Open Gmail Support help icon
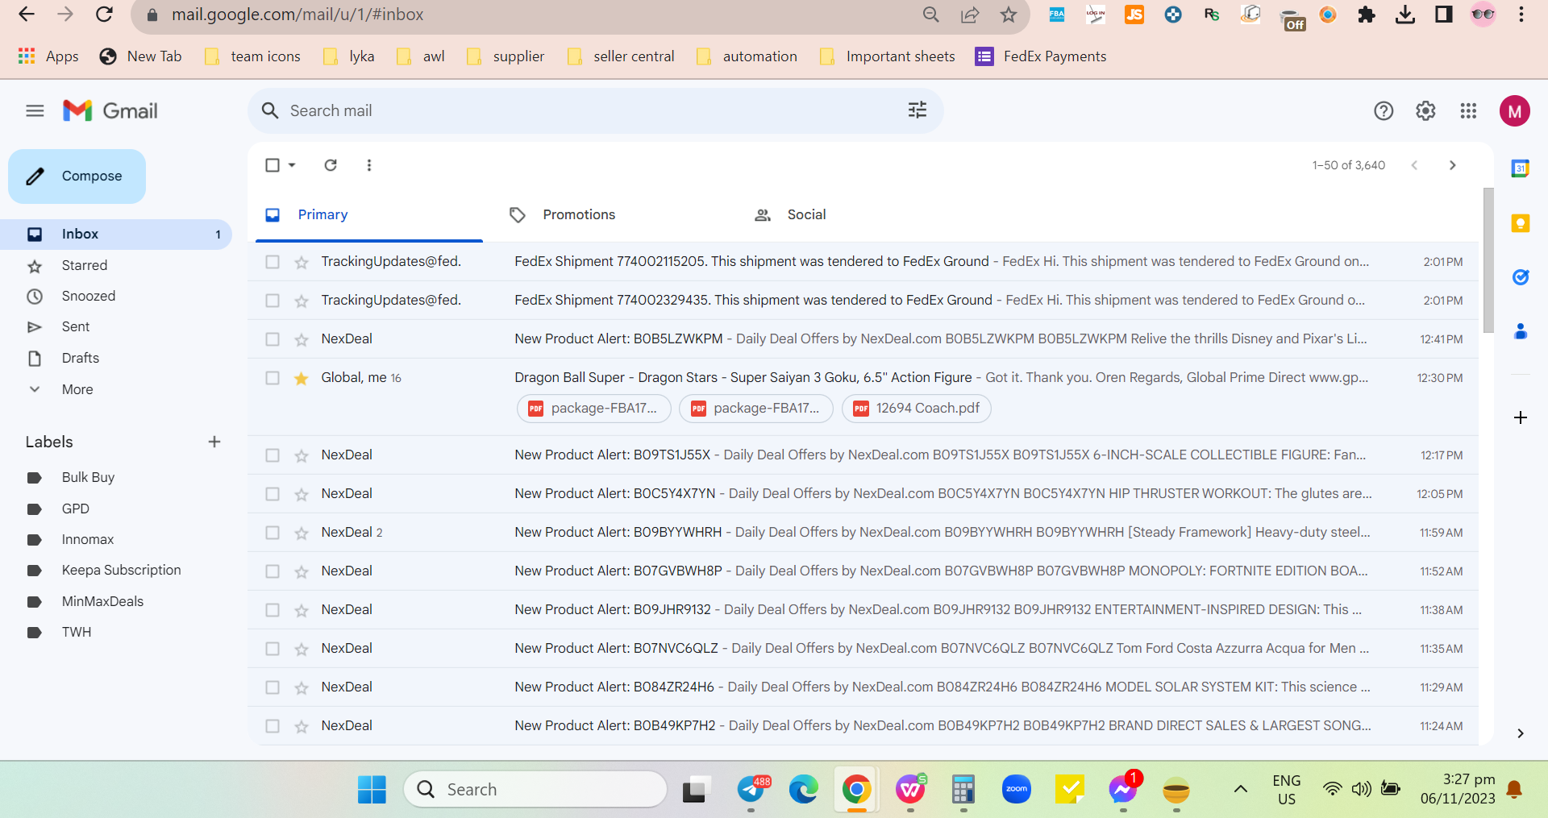The height and width of the screenshot is (818, 1548). point(1384,110)
